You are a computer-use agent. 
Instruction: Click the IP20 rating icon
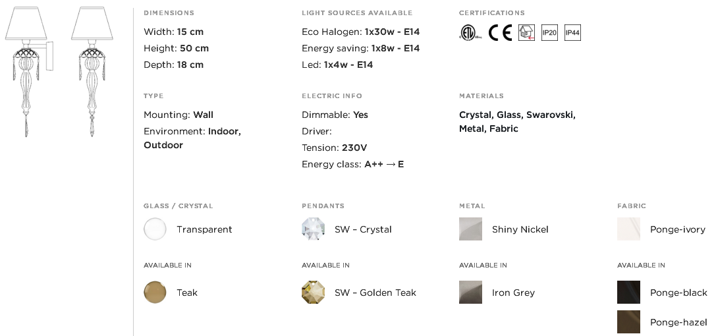point(549,33)
